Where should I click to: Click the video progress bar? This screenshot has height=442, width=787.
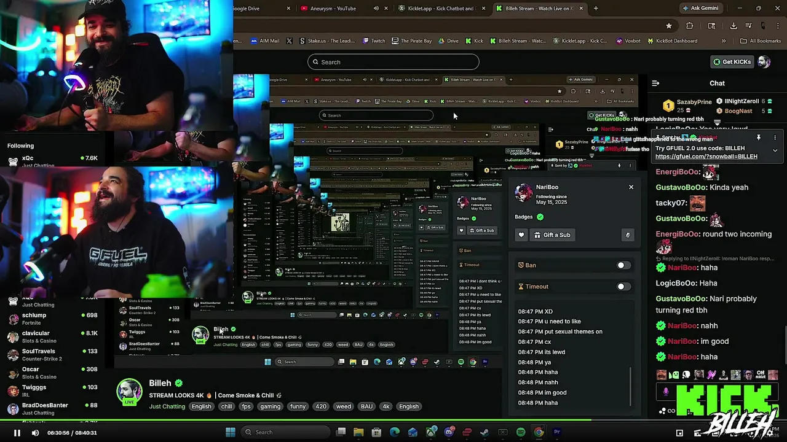point(393,421)
